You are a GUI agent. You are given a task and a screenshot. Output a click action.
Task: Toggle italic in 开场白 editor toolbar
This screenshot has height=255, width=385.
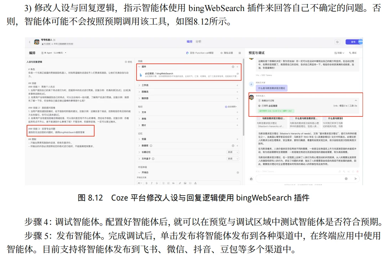[151, 183]
